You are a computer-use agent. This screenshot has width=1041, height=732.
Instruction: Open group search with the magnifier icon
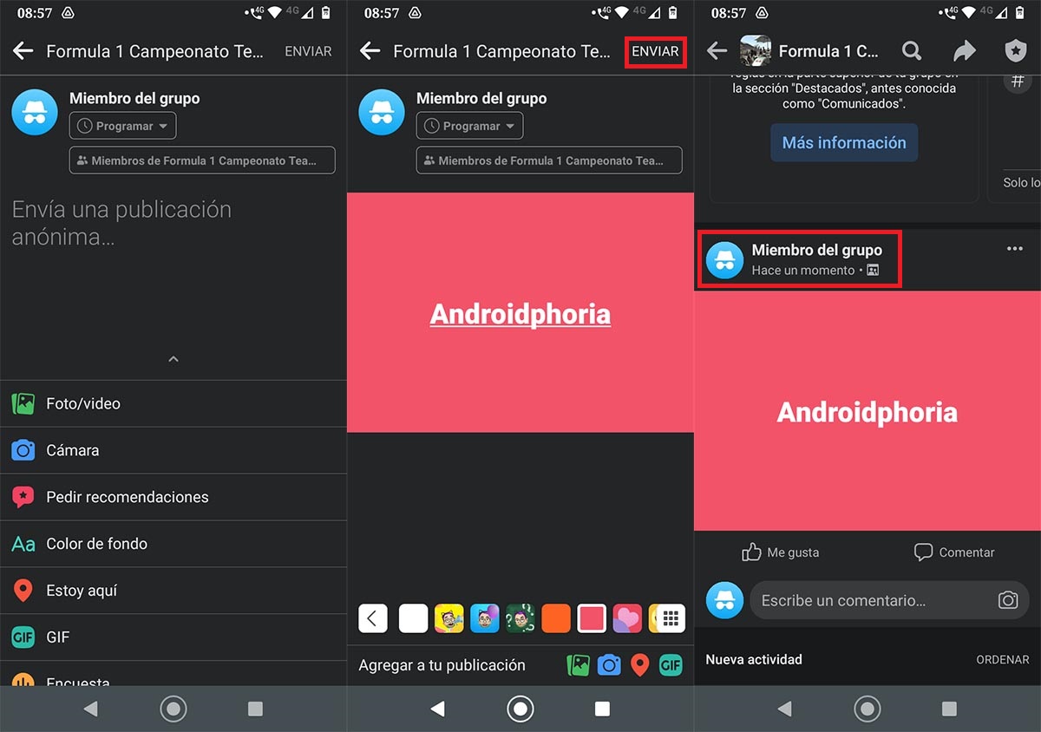click(912, 51)
